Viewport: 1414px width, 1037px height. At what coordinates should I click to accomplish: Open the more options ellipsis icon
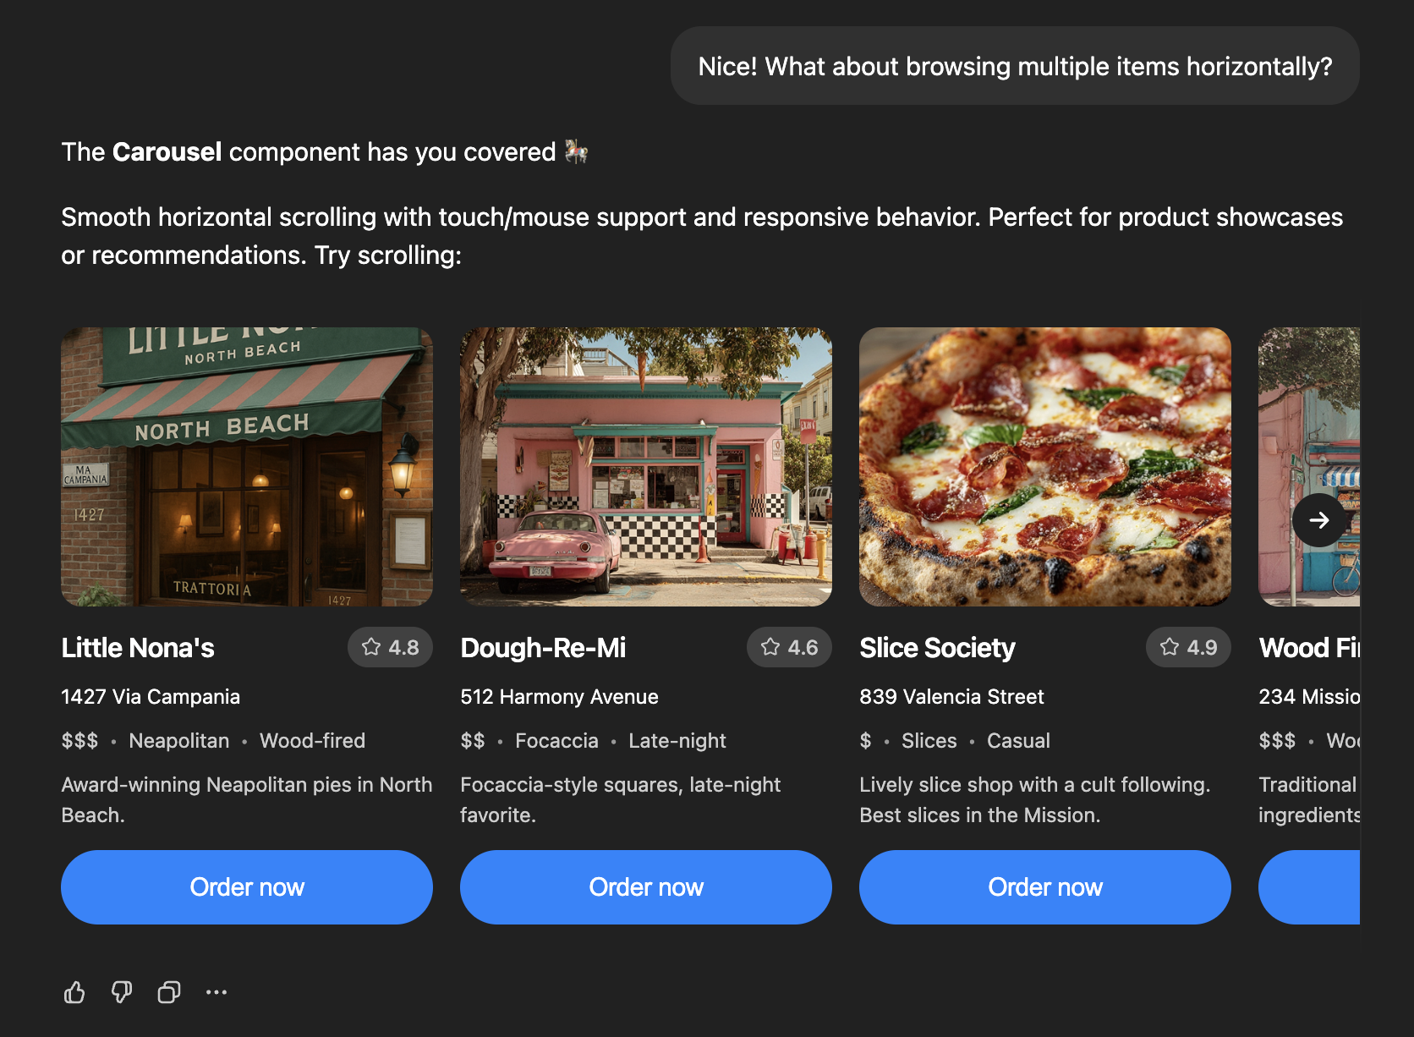pyautogui.click(x=217, y=992)
